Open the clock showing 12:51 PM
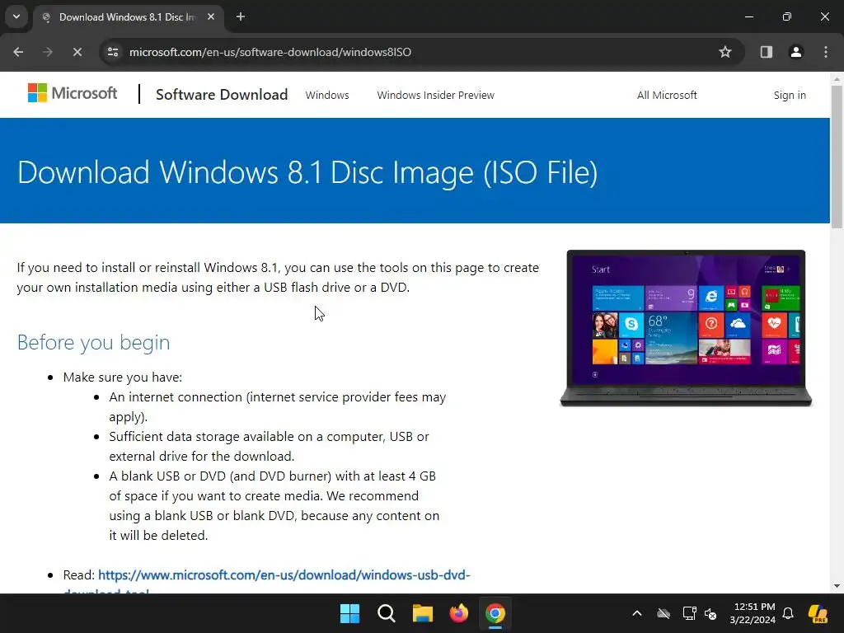The height and width of the screenshot is (633, 844). point(753,613)
